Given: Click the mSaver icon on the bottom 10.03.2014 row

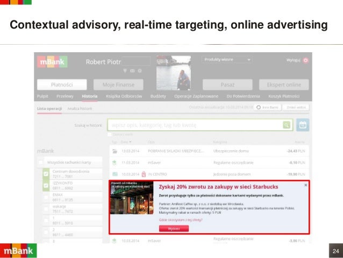Looking at the screenshot, I should pyautogui.click(x=114, y=240).
